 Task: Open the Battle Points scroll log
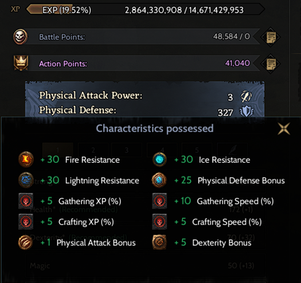pyautogui.click(x=271, y=37)
